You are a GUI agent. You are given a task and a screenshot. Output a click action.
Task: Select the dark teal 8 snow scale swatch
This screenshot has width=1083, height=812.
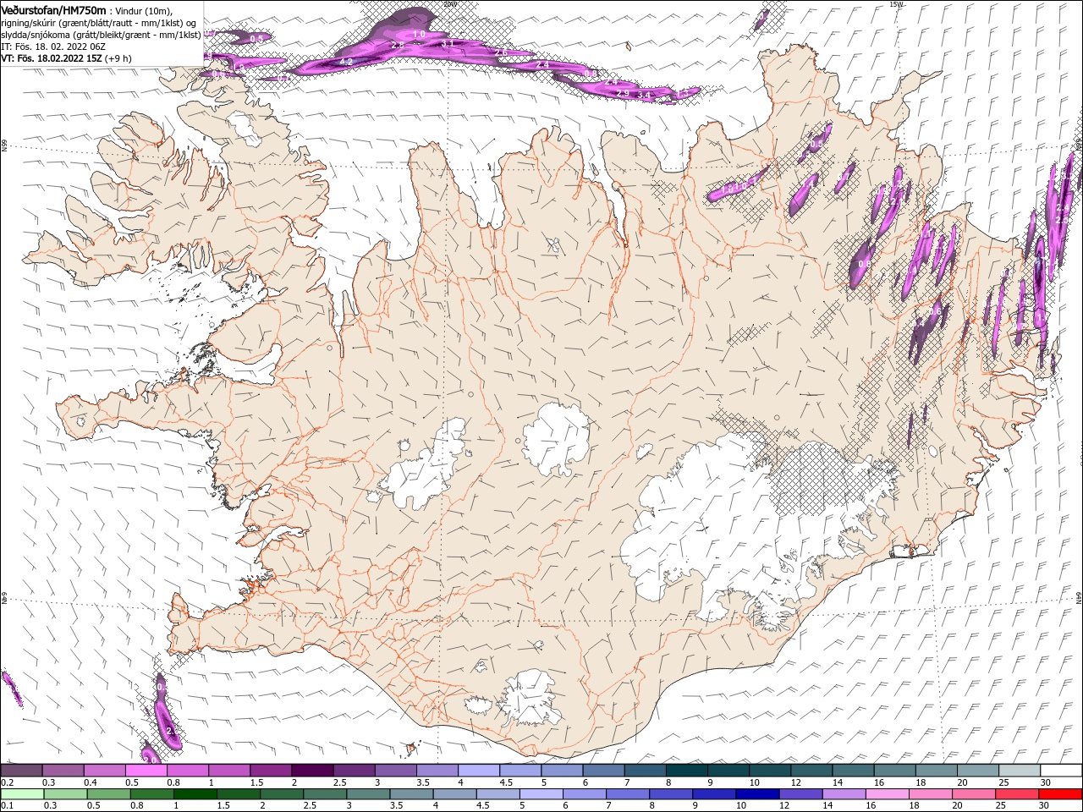686,771
